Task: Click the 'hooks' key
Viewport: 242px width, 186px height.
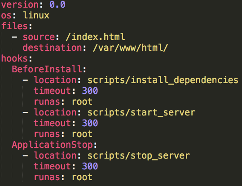Action: tap(14, 58)
